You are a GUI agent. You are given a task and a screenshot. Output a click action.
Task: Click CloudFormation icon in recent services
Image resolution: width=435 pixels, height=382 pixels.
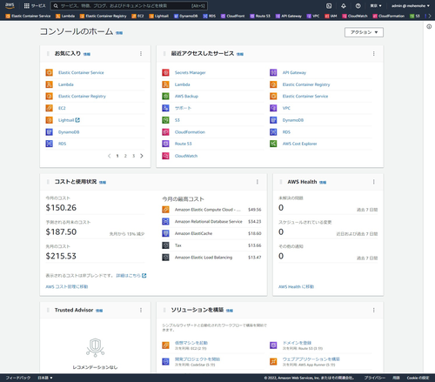click(165, 132)
